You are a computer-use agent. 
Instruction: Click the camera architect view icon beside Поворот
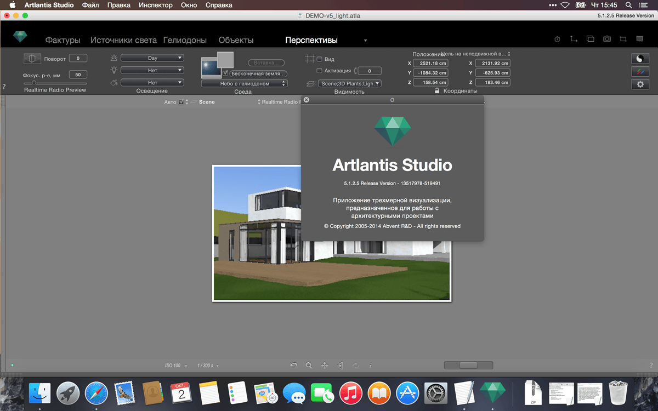[32, 59]
